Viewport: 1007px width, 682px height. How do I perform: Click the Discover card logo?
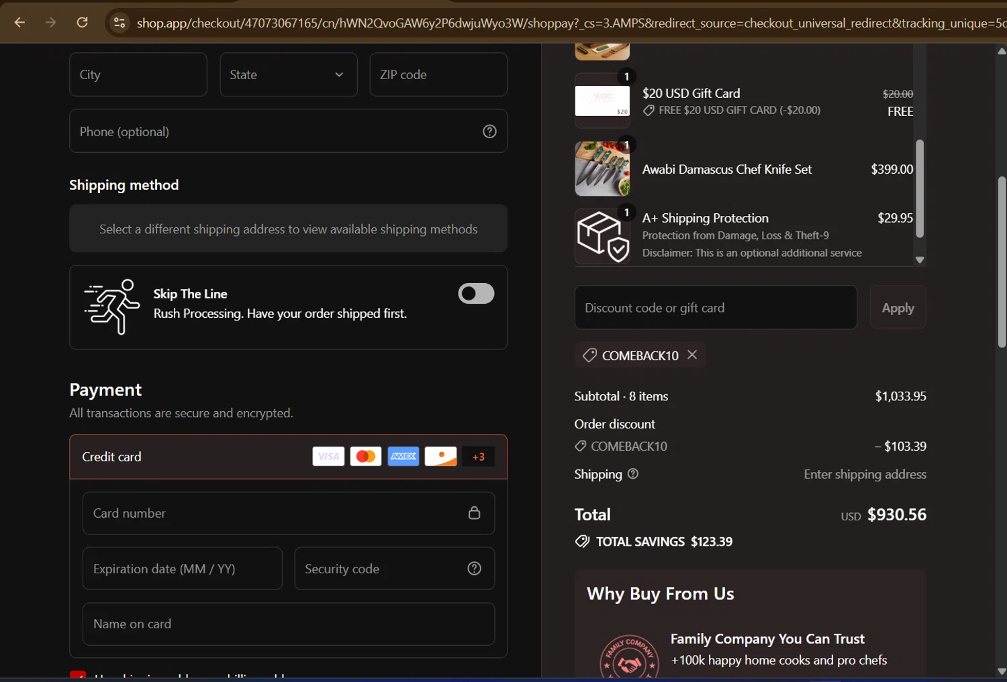tap(441, 456)
